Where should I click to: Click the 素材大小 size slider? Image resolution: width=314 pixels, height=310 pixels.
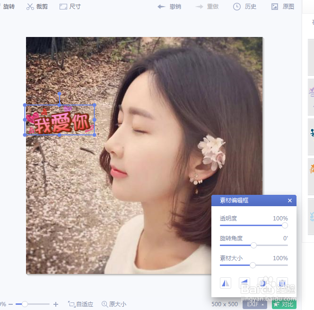tap(254, 265)
